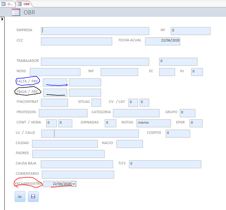Screen dimensions: 226x210
Task: Switch to the OBR form tab
Action: pyautogui.click(x=24, y=4)
